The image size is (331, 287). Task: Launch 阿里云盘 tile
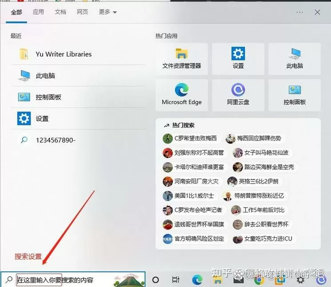[x=238, y=95]
